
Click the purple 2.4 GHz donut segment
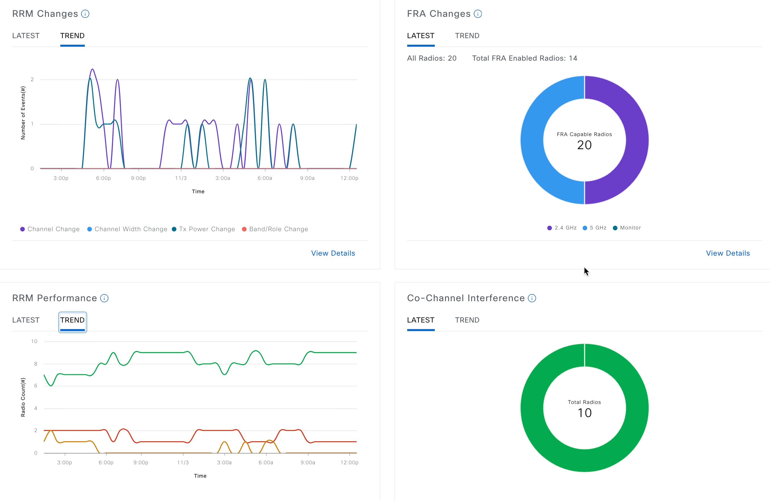point(637,140)
